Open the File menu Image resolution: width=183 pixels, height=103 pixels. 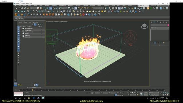[x=15, y=6]
